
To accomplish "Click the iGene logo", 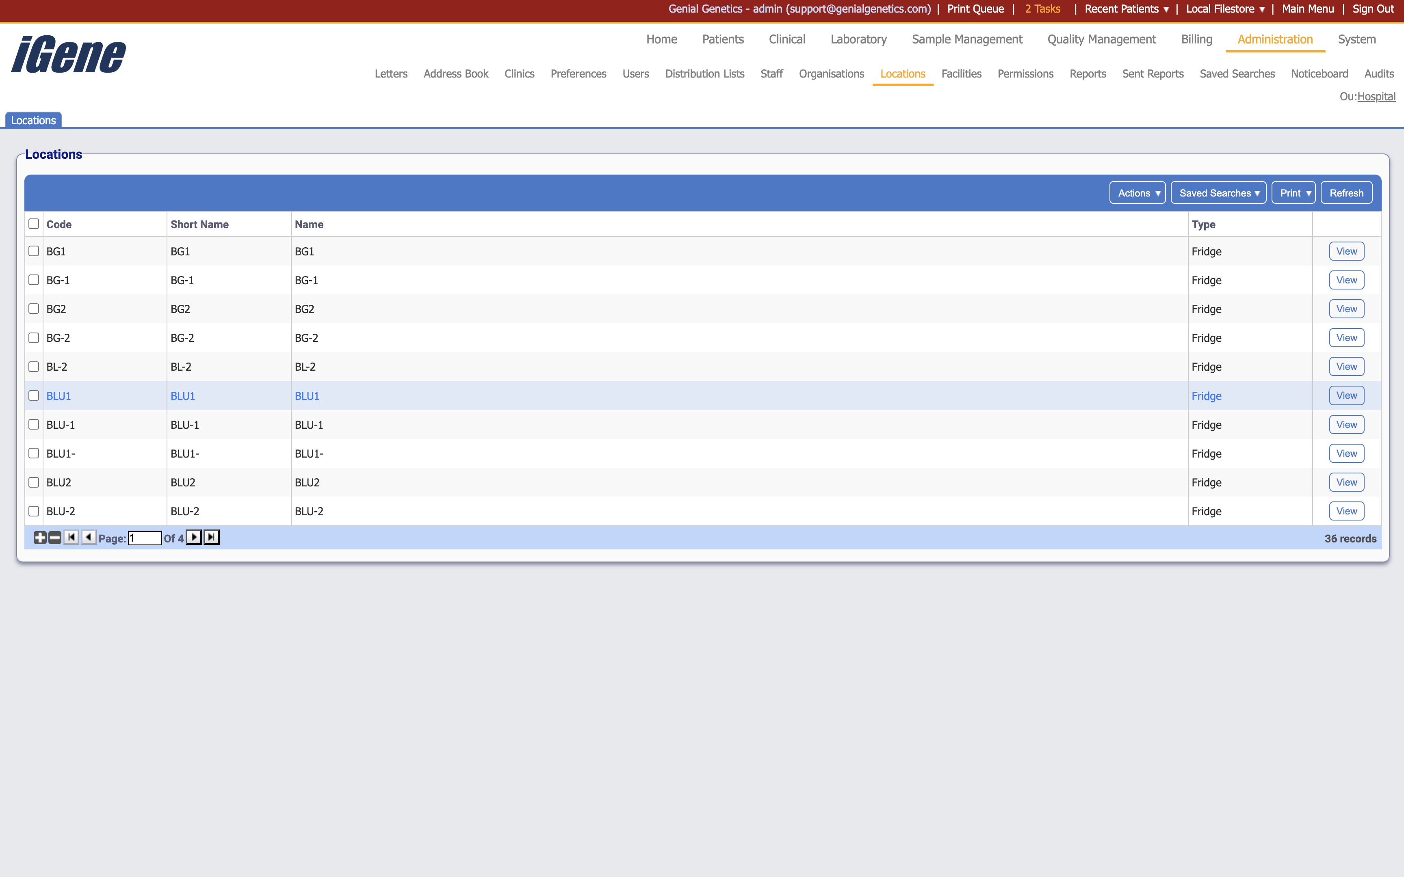I will (x=69, y=54).
